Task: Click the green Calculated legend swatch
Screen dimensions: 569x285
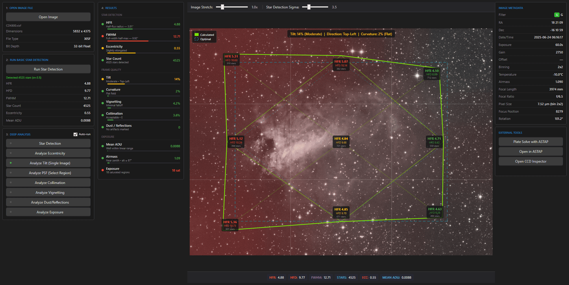Action: point(197,35)
